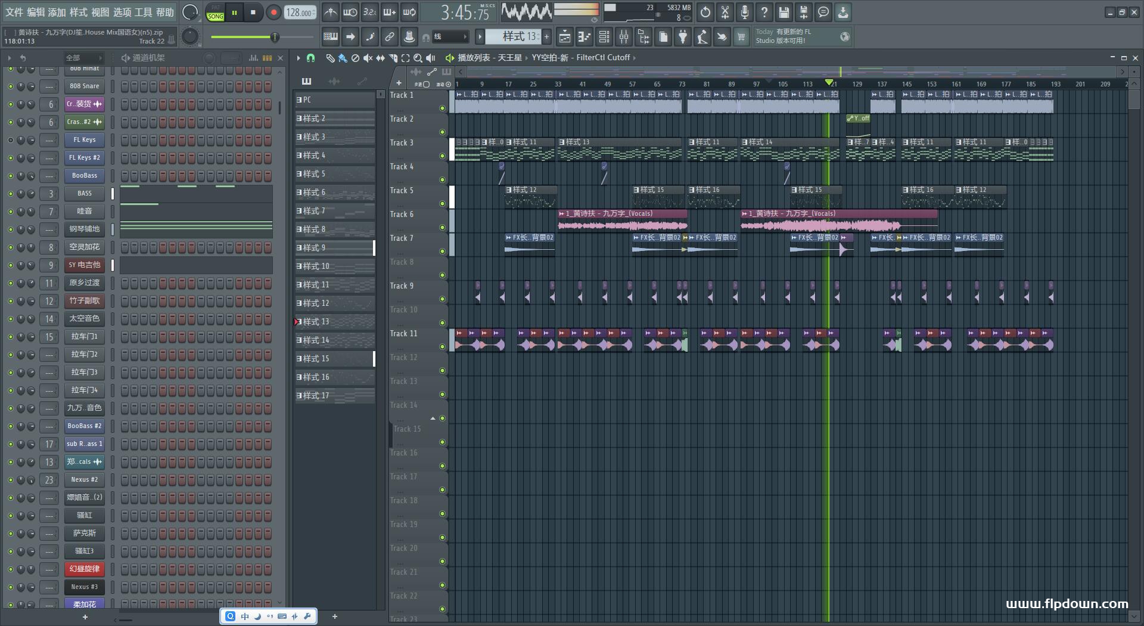Mute Track 11 with its green LED
This screenshot has height=626, width=1144.
[x=442, y=347]
